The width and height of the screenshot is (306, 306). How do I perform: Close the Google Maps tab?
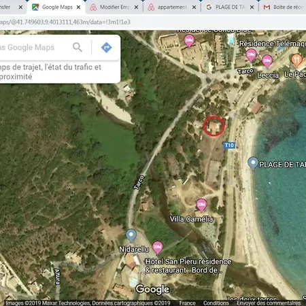coord(78,7)
